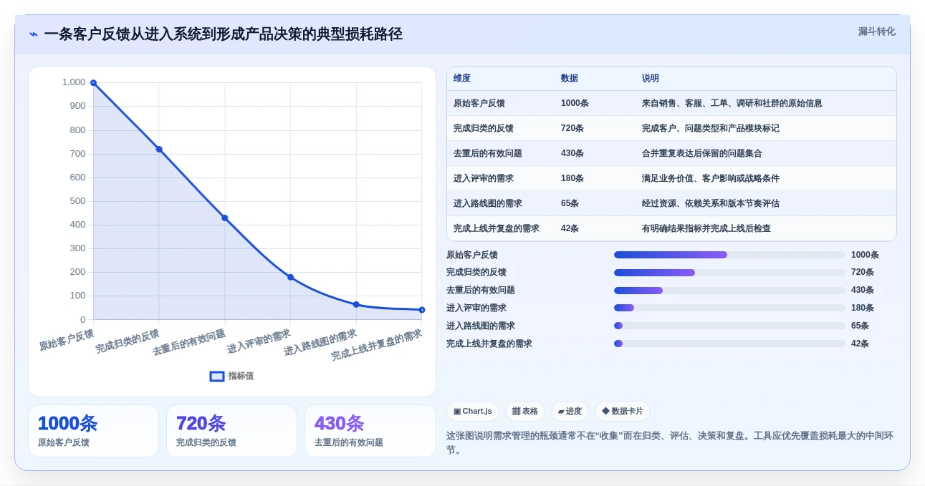The image size is (925, 486).
Task: Click description 经过资源、依赖关系和版本节奏评估
Action: [x=711, y=203]
